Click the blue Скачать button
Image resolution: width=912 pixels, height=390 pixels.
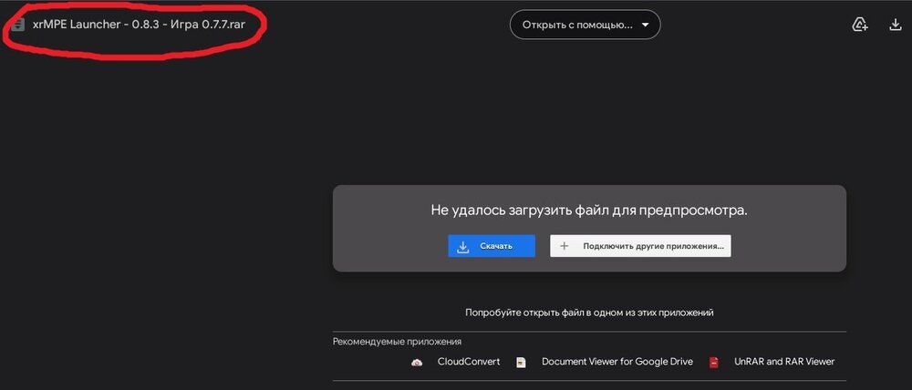[492, 246]
